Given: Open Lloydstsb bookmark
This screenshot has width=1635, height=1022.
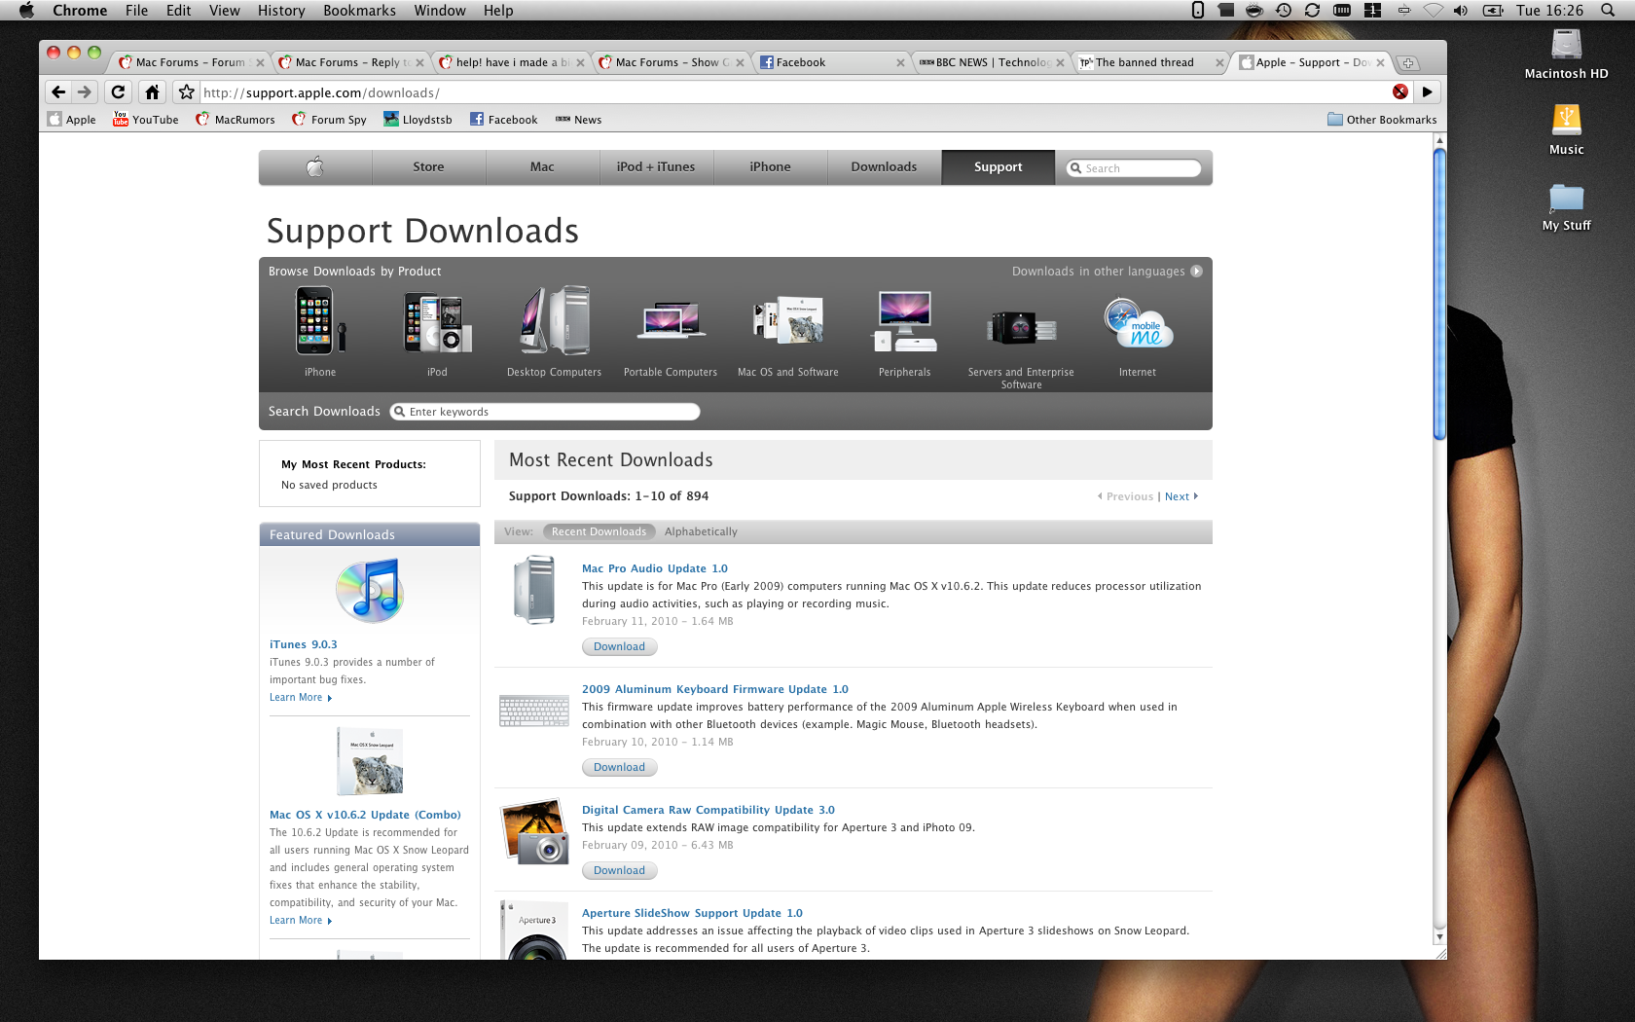Looking at the screenshot, I should (x=418, y=120).
